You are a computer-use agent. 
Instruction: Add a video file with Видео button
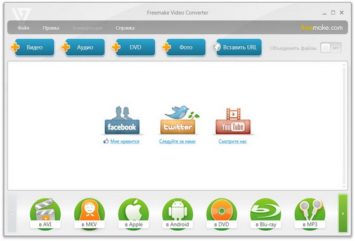tap(33, 47)
